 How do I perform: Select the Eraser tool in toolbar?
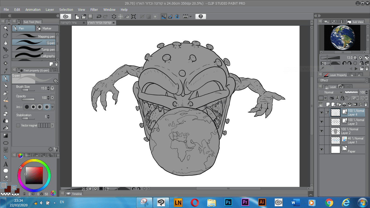point(5,114)
